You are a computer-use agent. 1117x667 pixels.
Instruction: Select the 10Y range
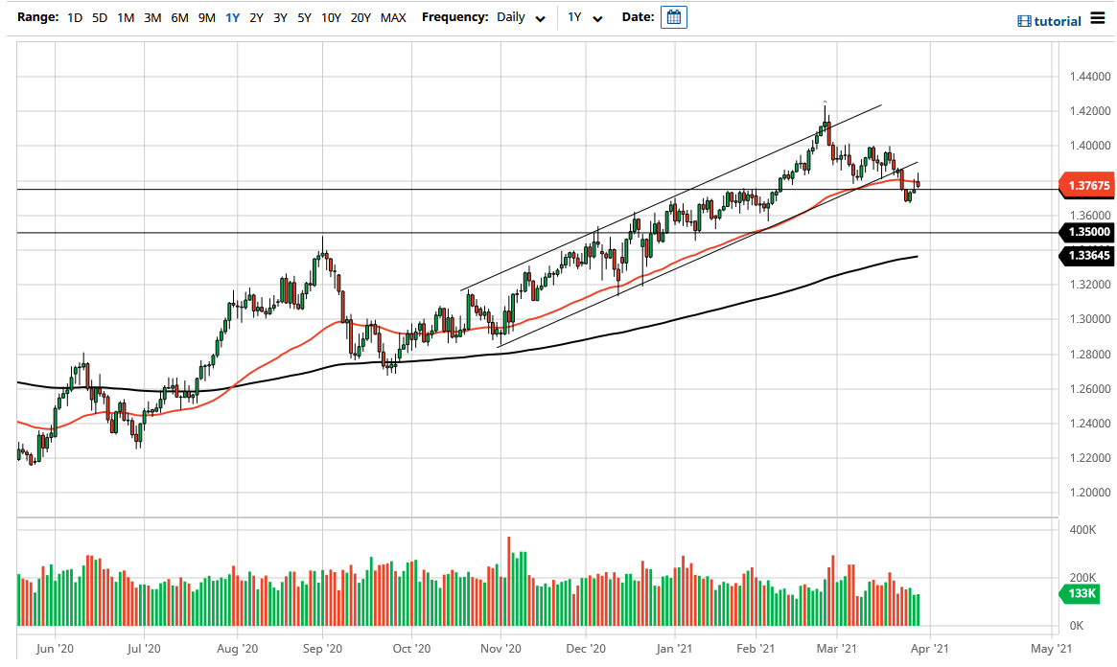(331, 17)
